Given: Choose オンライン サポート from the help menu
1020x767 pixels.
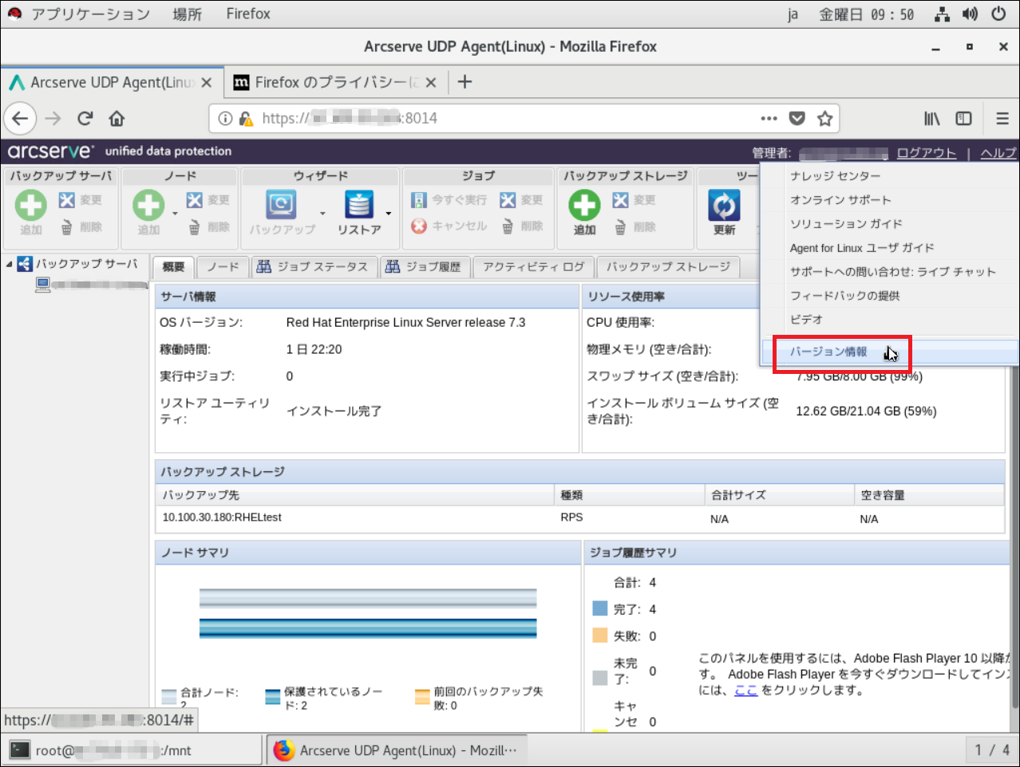Looking at the screenshot, I should point(840,200).
